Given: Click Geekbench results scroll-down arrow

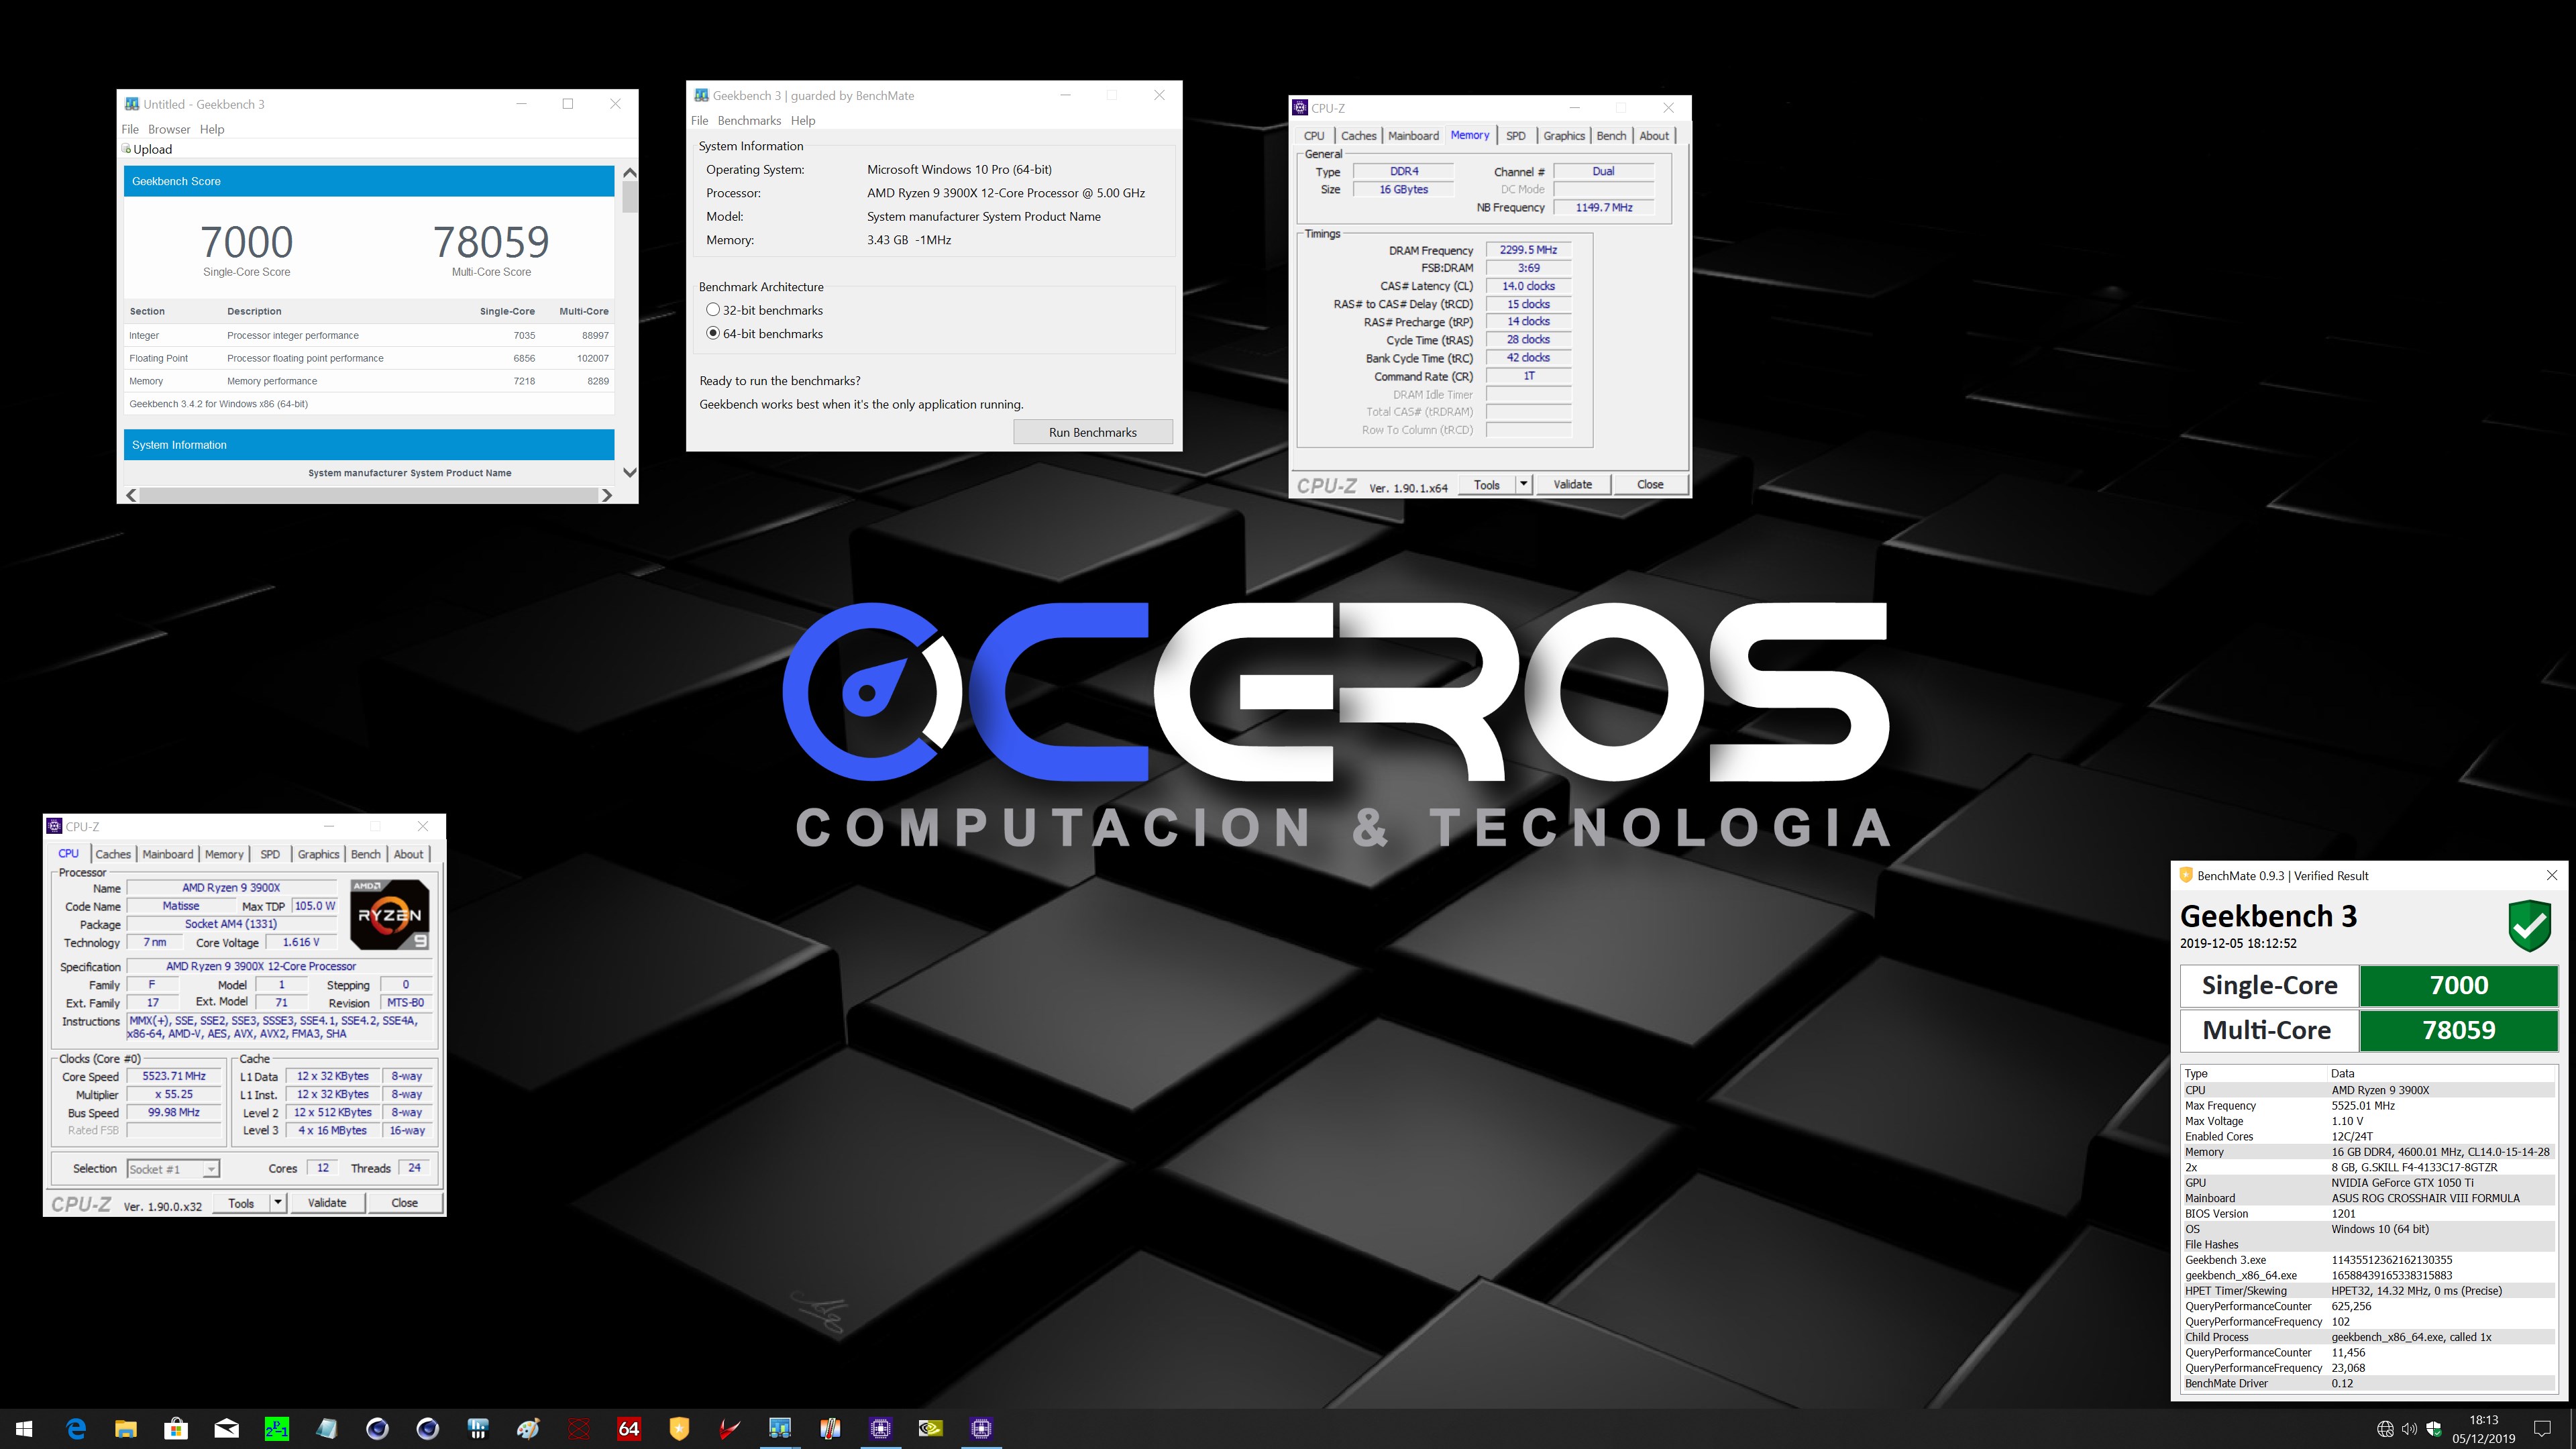Looking at the screenshot, I should click(x=630, y=473).
